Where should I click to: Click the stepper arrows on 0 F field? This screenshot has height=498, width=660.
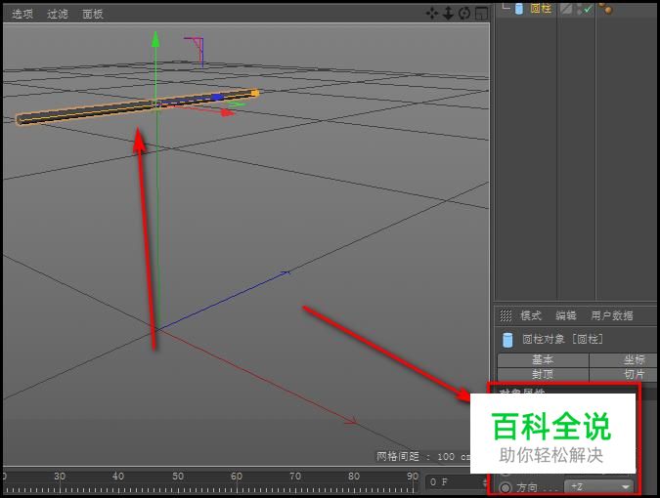485,481
